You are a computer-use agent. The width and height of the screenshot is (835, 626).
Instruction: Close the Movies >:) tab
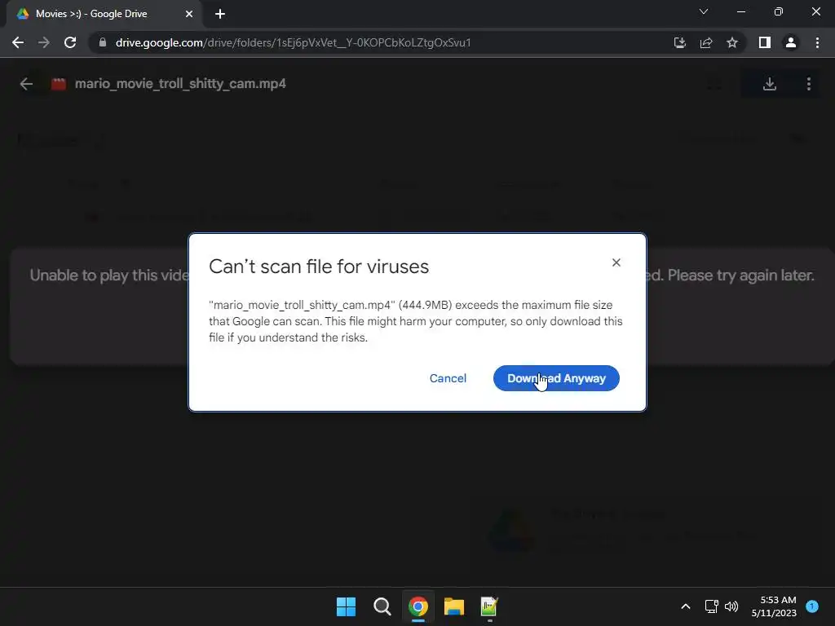coord(189,14)
